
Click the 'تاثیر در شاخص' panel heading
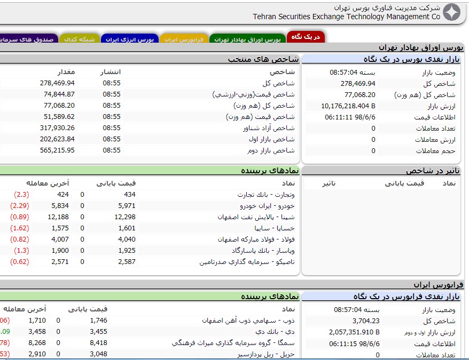click(433, 171)
